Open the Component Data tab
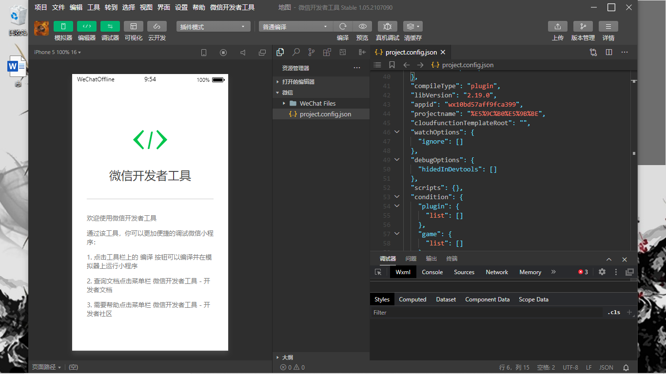 [488, 299]
